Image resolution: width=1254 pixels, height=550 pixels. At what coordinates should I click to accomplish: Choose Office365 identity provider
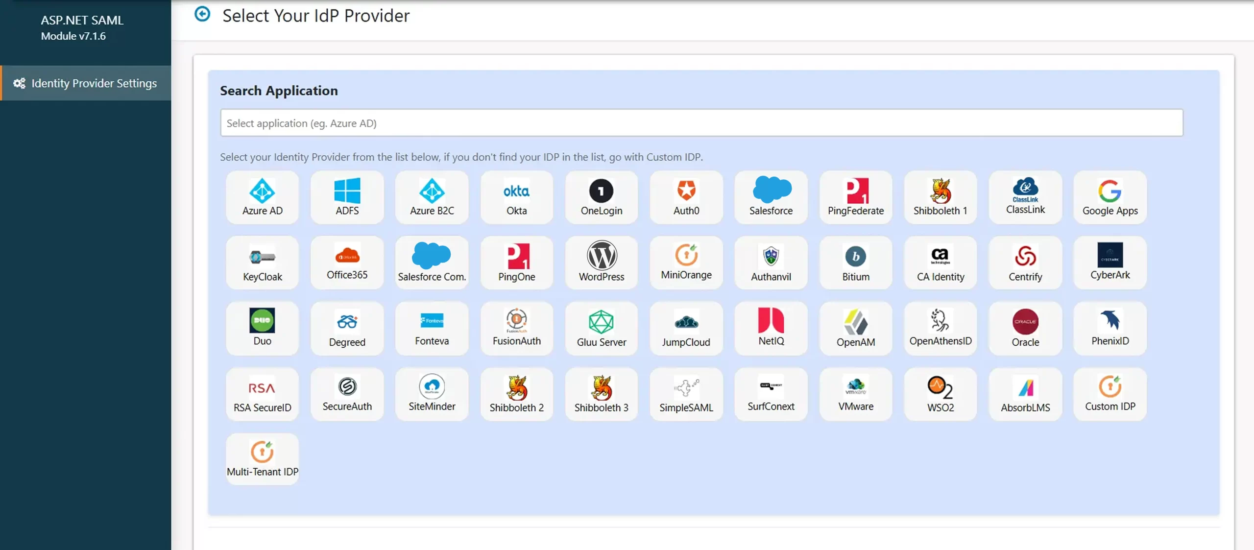click(x=347, y=263)
